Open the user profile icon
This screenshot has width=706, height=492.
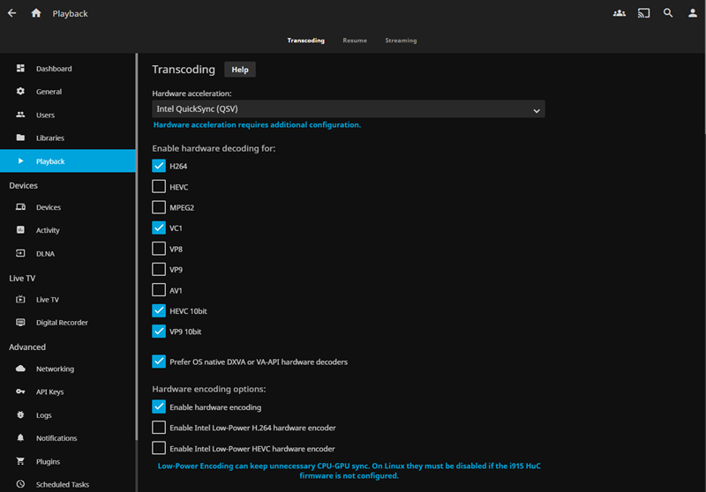pos(692,13)
